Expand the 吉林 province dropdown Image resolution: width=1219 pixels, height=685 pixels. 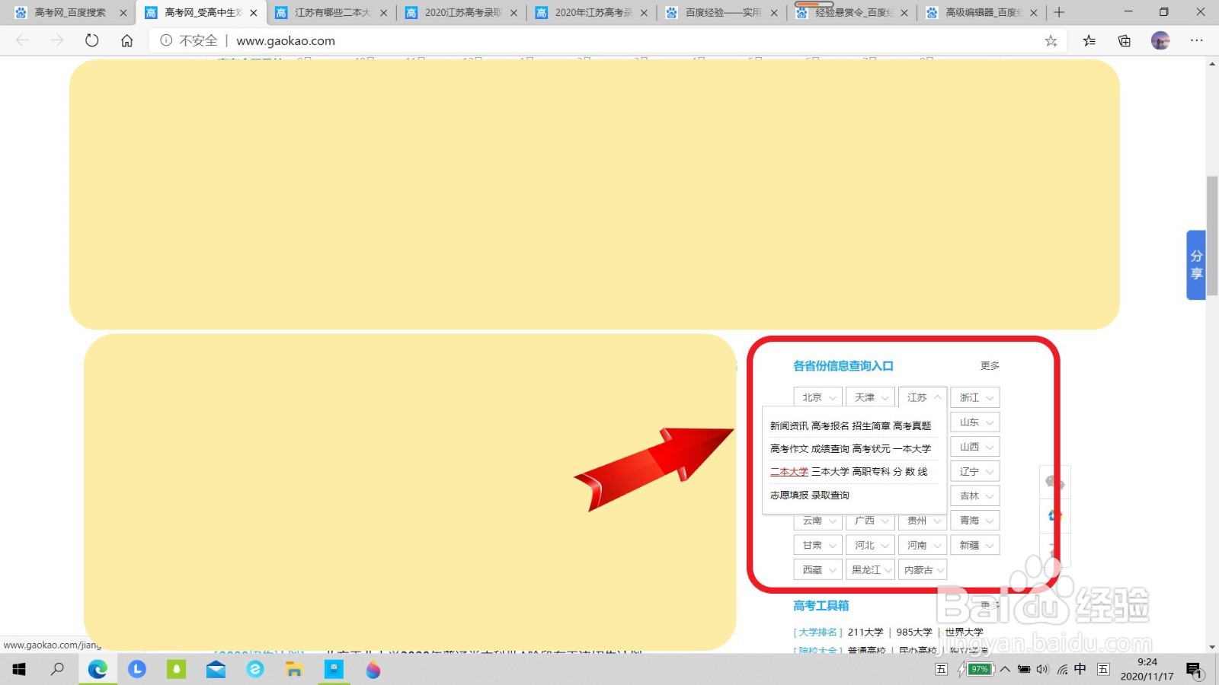975,496
